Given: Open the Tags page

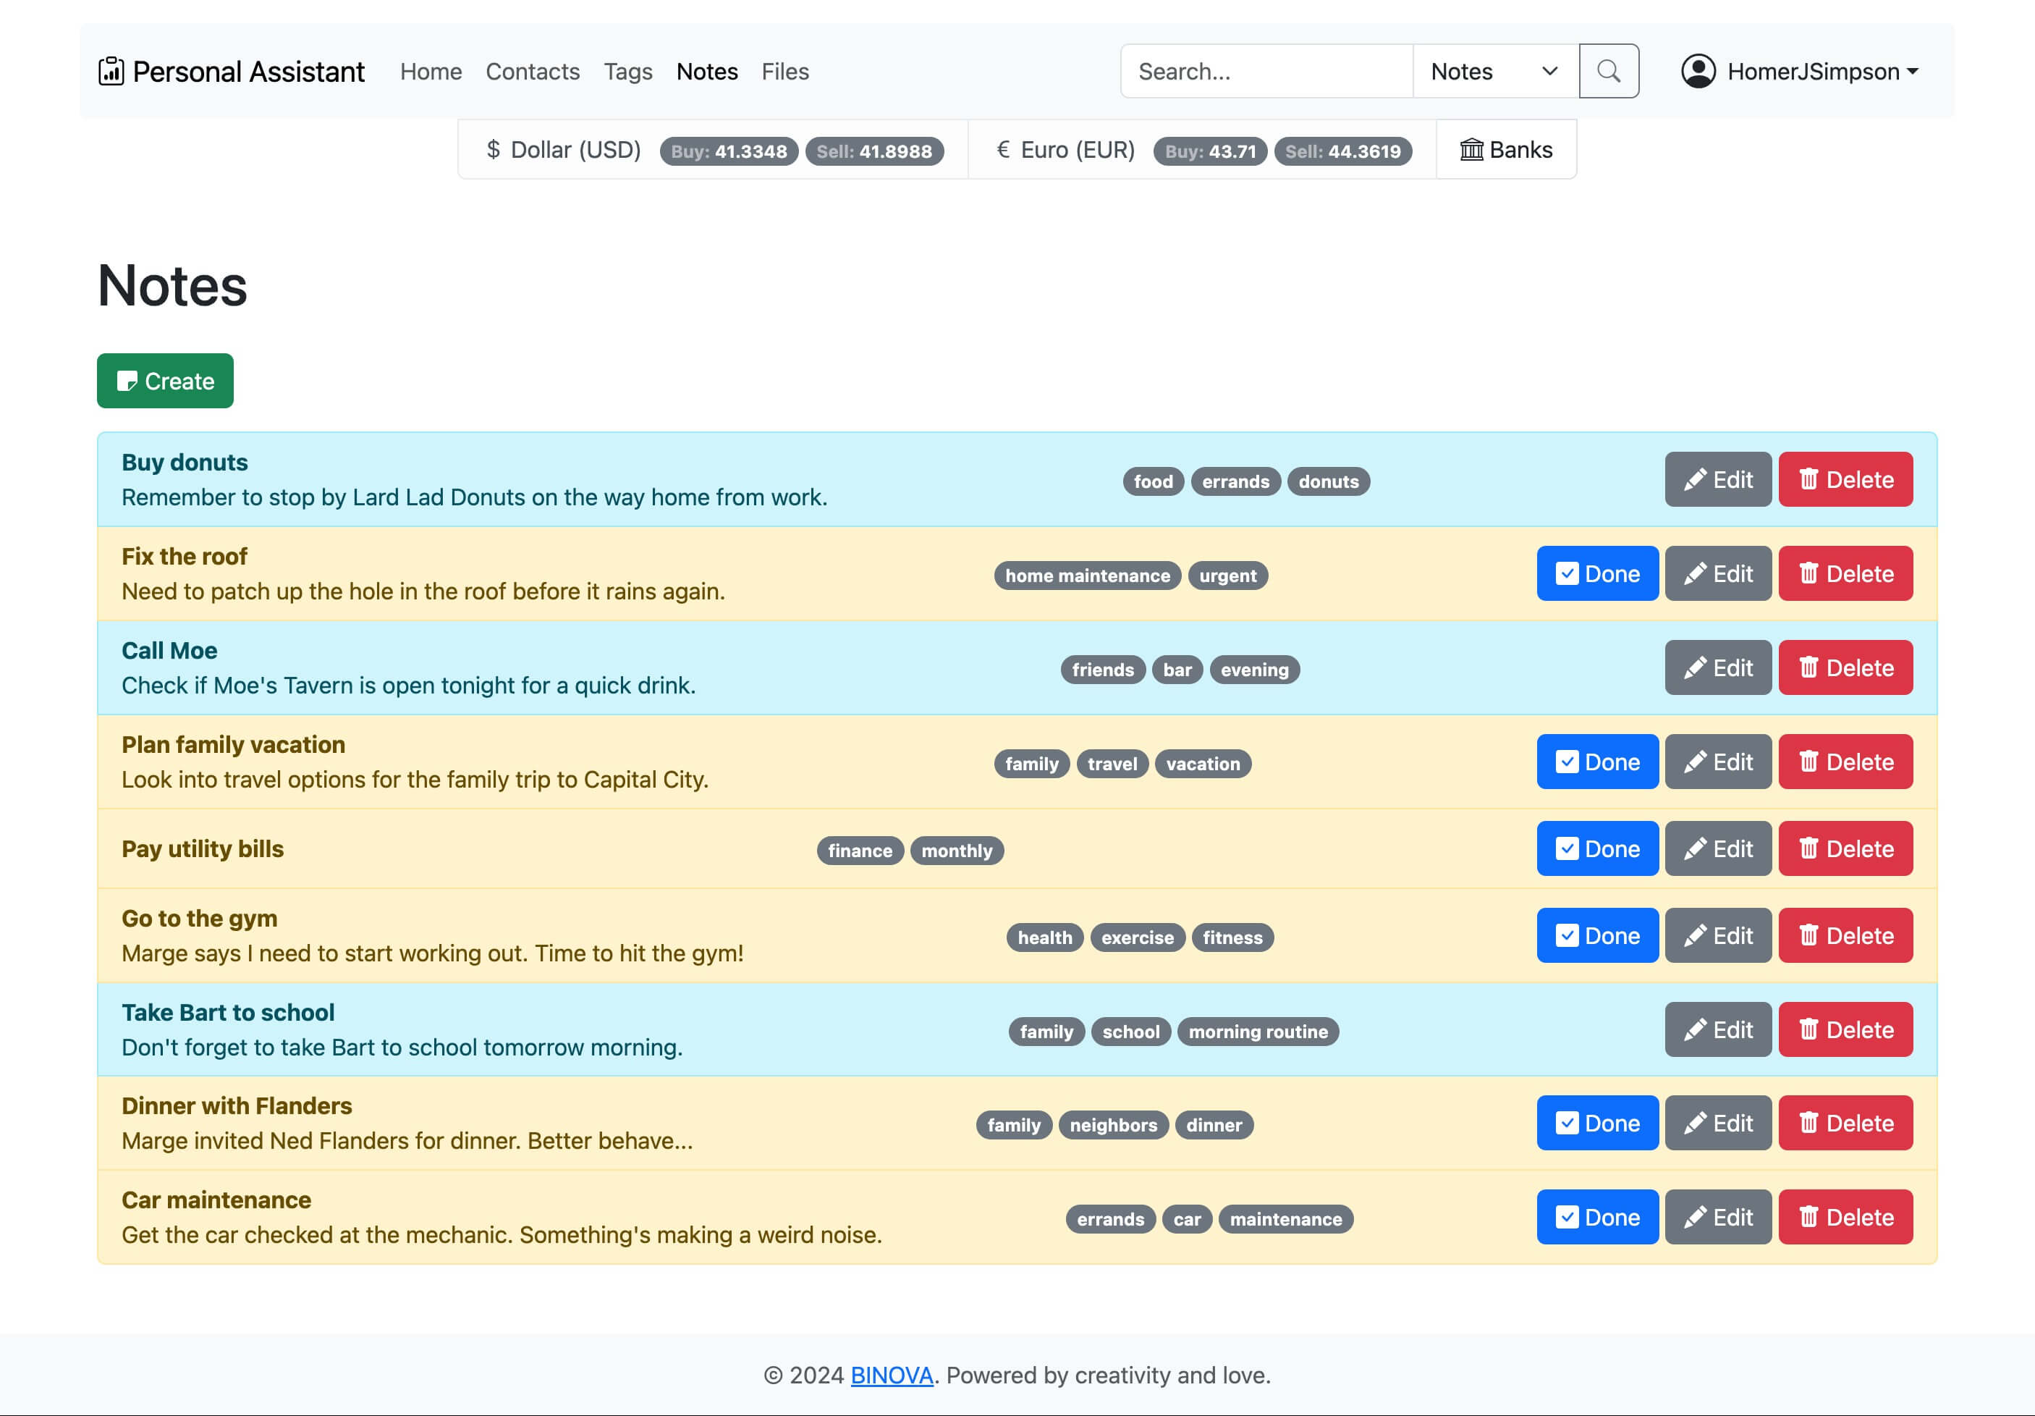Looking at the screenshot, I should coord(627,71).
